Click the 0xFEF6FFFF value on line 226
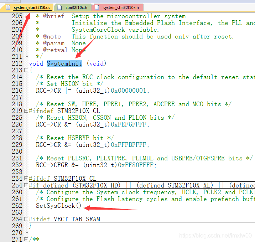Viewport: 255px width, 242px height. [129, 124]
